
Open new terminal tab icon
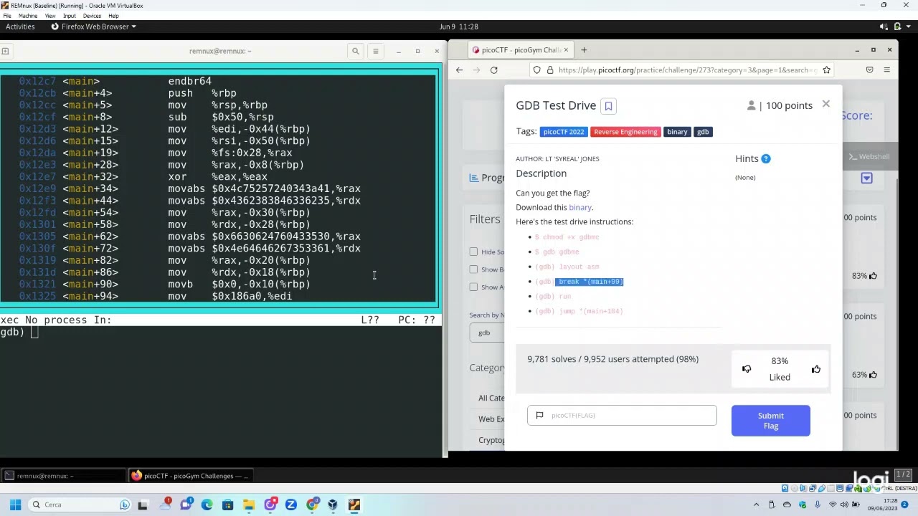(x=5, y=51)
